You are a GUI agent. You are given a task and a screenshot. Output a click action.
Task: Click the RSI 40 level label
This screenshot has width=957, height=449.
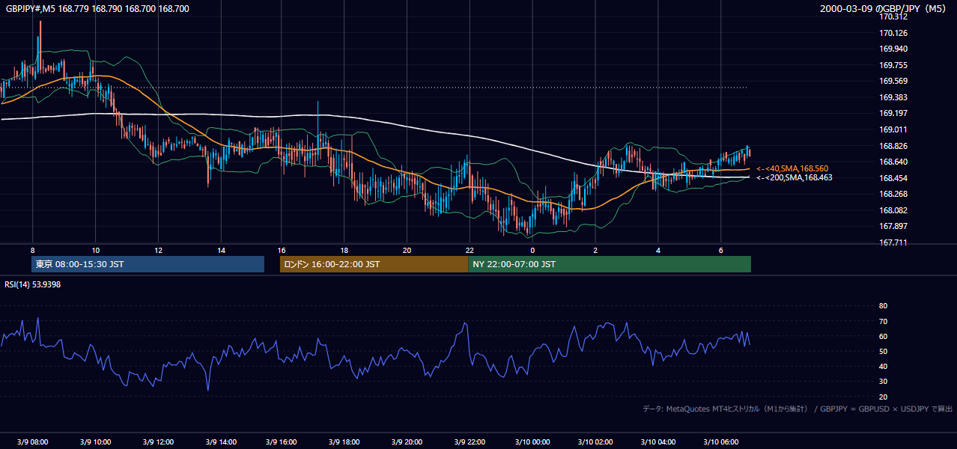(883, 366)
